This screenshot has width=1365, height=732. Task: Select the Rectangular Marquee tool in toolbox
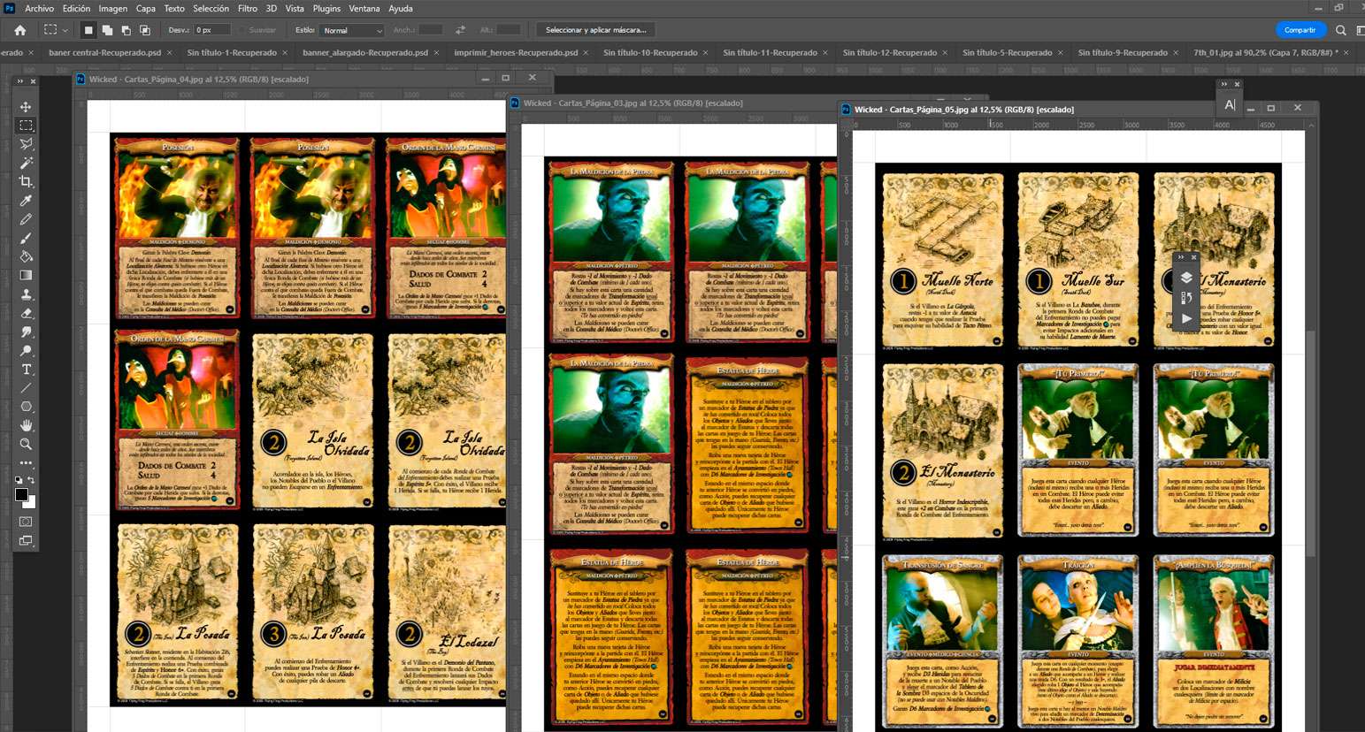point(26,126)
